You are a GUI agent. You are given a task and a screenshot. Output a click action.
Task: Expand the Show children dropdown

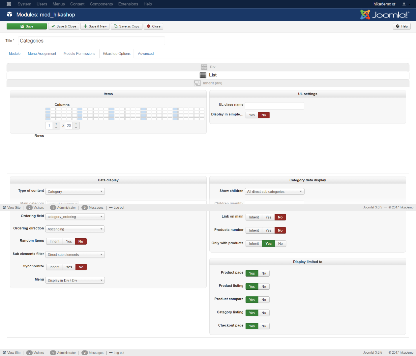[274, 192]
